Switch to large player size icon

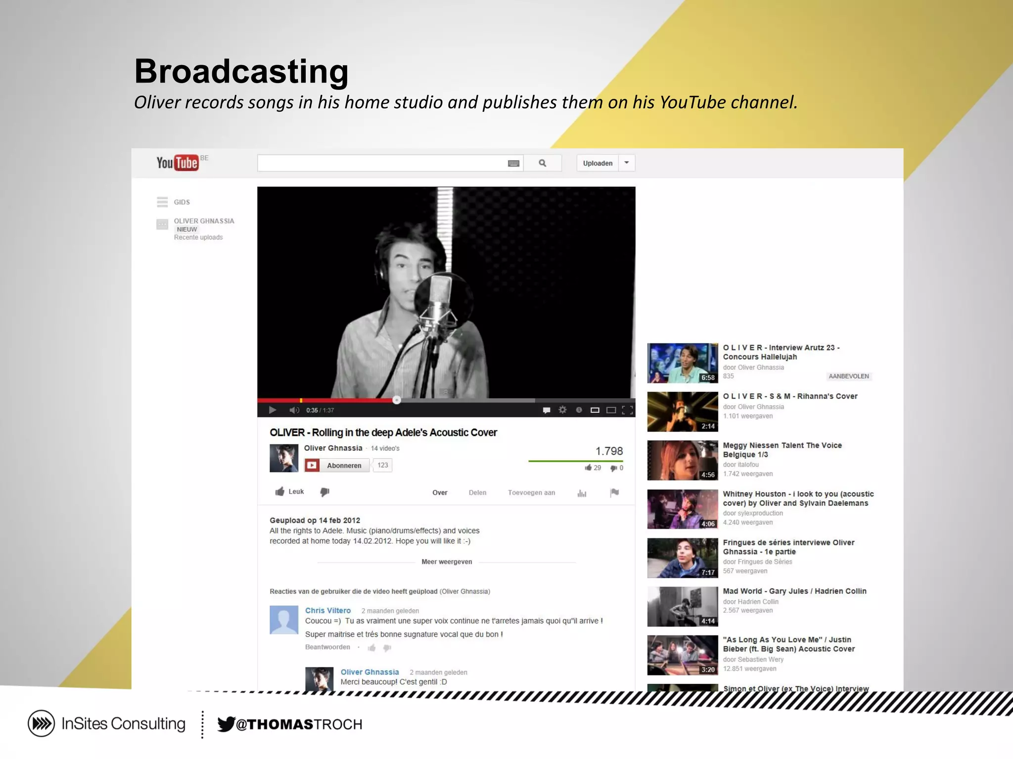(x=611, y=410)
